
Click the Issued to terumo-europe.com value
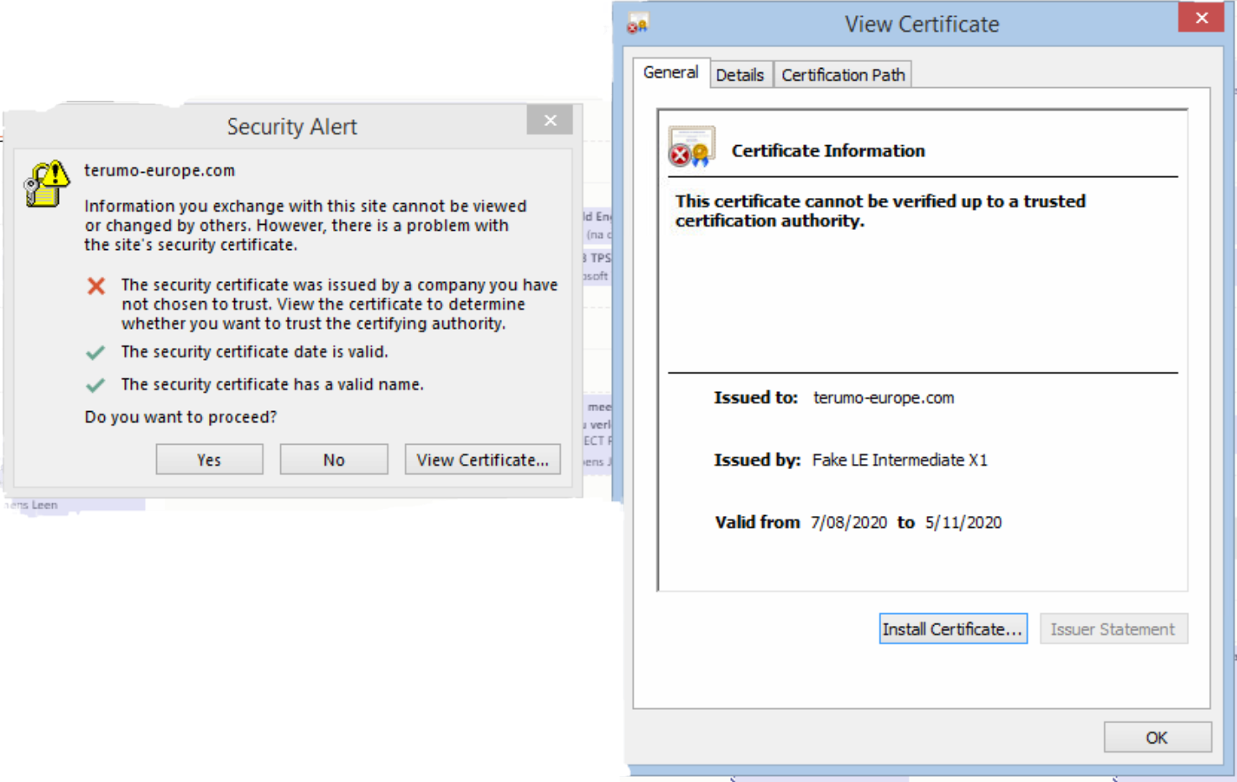click(884, 398)
